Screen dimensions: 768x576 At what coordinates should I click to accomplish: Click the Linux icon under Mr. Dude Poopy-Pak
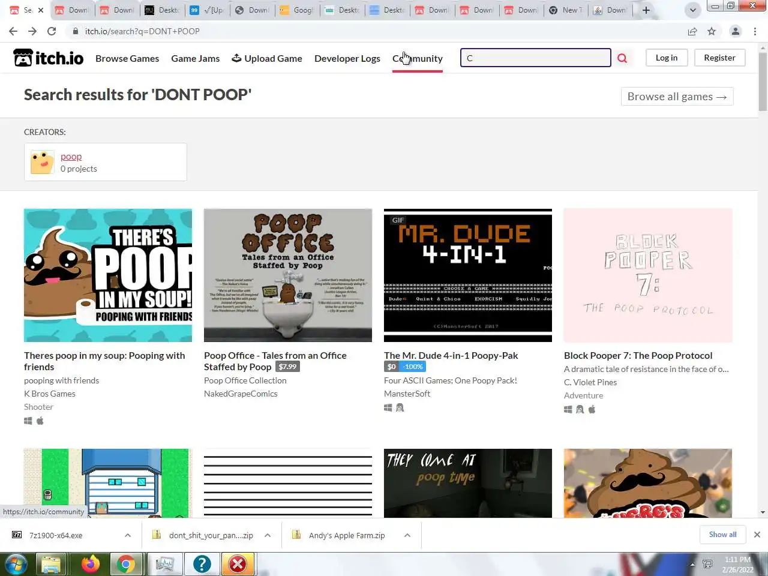coord(400,407)
